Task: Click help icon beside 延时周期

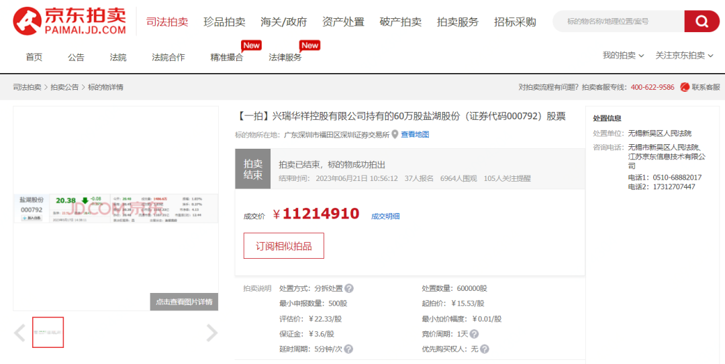Action: pos(348,349)
